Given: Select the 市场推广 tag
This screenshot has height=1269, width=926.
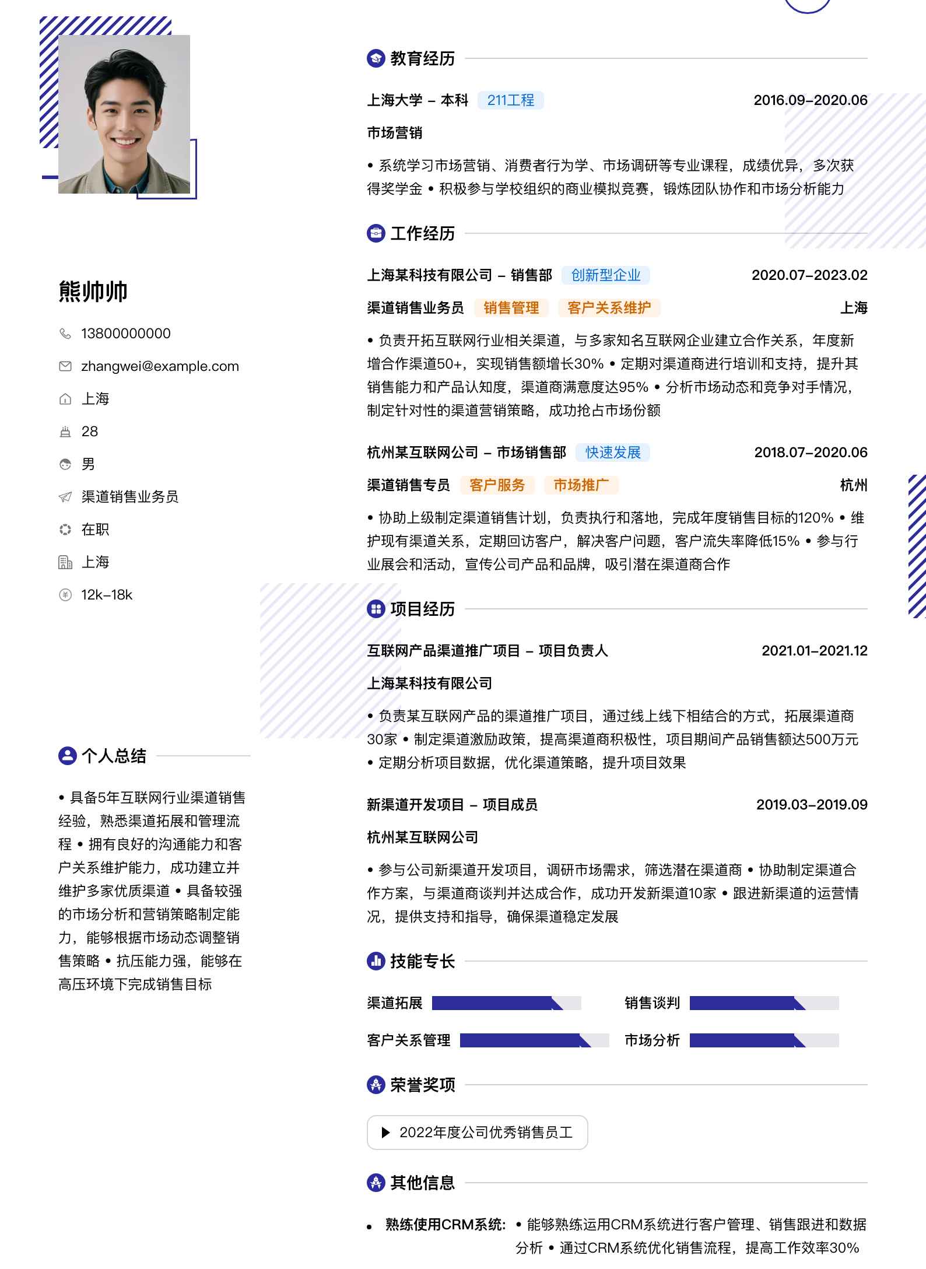Looking at the screenshot, I should pos(581,485).
